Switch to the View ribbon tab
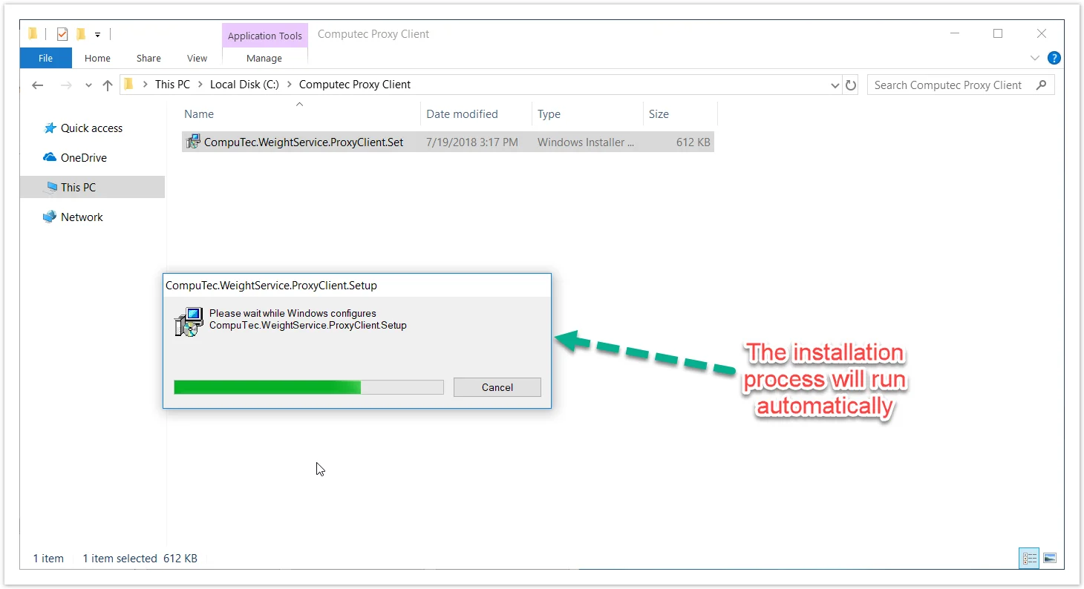This screenshot has height=589, width=1084. coord(197,58)
